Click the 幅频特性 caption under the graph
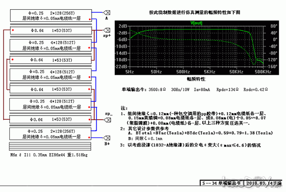Viewport: 286px width, 192px height. point(196,79)
